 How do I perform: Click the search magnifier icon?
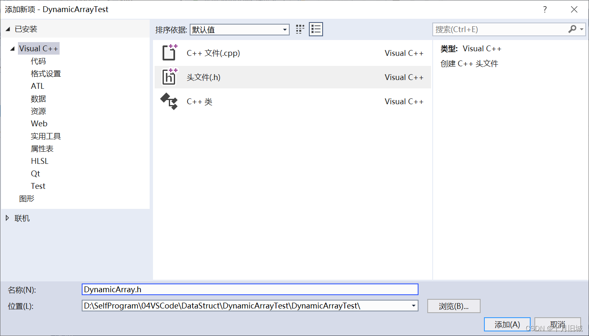coord(572,29)
